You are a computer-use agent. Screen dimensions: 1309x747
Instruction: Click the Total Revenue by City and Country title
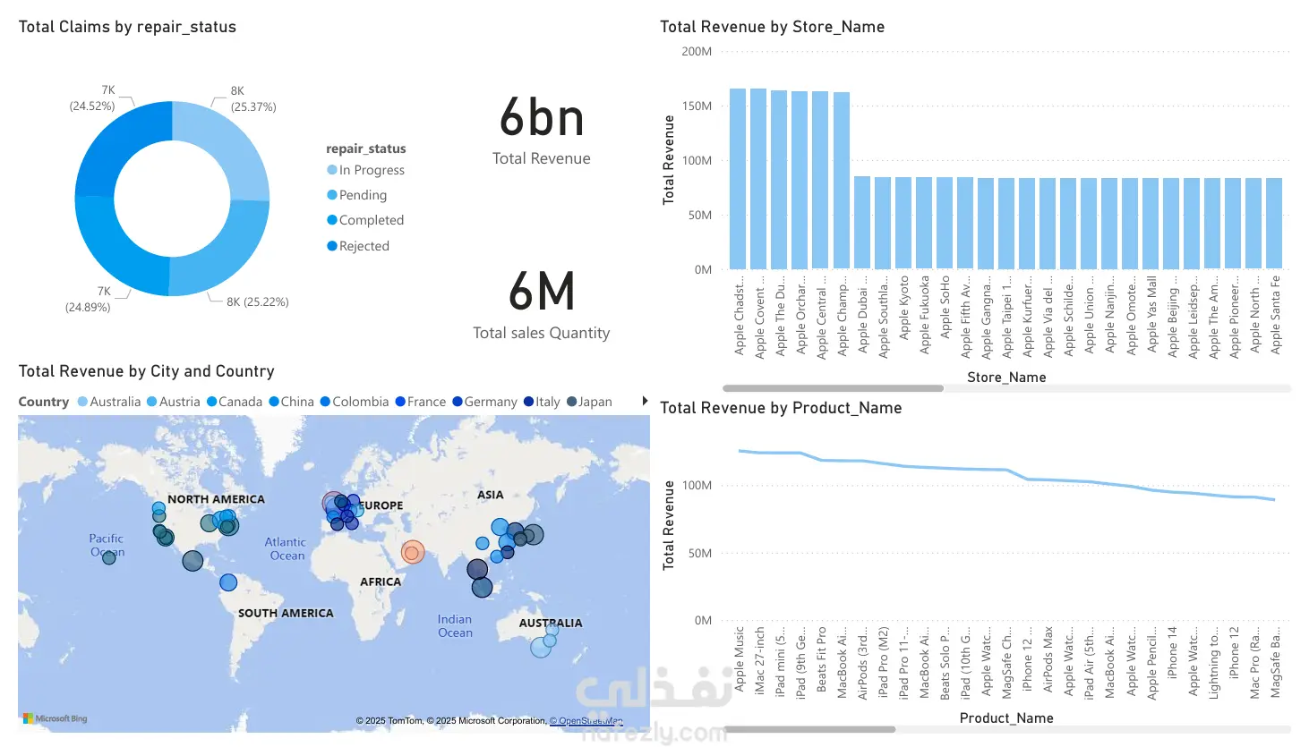(147, 371)
